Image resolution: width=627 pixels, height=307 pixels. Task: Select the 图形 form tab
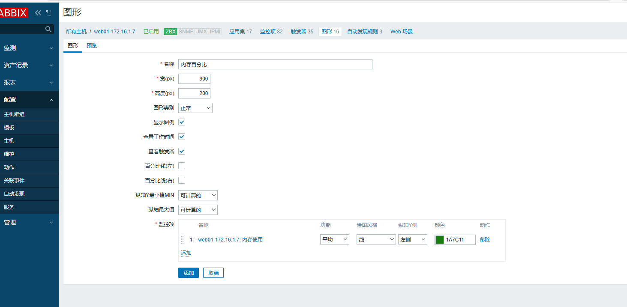pyautogui.click(x=73, y=46)
